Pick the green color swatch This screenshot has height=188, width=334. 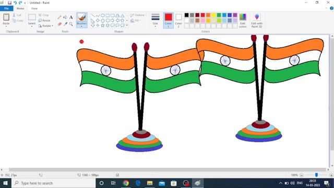[x=219, y=15]
